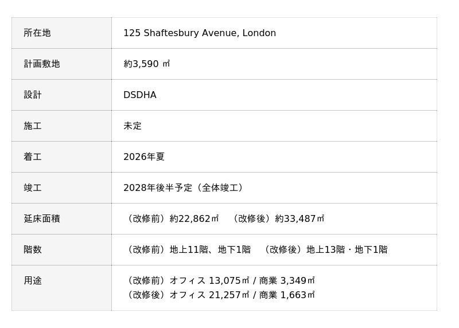Click the 改修前 地上11階、地下1階 text
This screenshot has width=459, height=328.
(x=188, y=250)
